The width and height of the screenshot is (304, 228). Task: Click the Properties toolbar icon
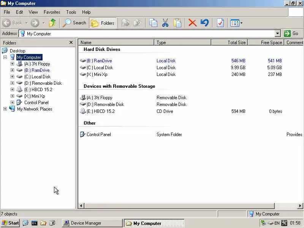pyautogui.click(x=220, y=23)
